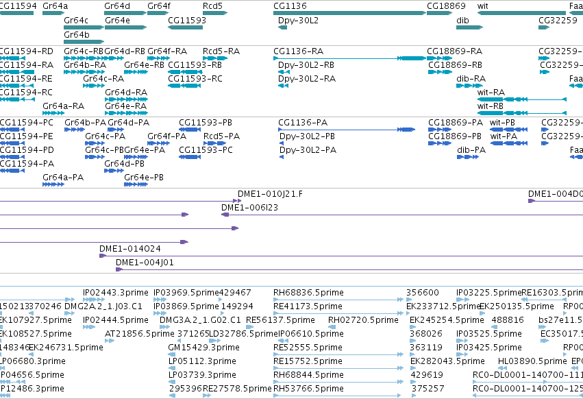Click EST RH68836.5prime
583x399 pixels.
point(338,300)
